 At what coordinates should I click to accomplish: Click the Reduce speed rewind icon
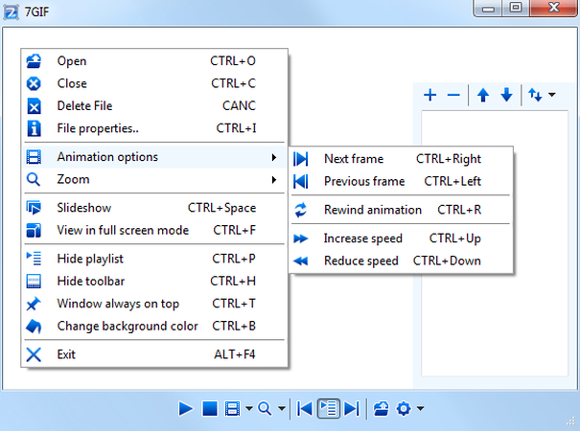[300, 261]
